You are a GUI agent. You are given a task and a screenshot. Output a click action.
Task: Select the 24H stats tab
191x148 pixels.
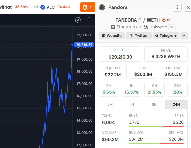point(176,104)
